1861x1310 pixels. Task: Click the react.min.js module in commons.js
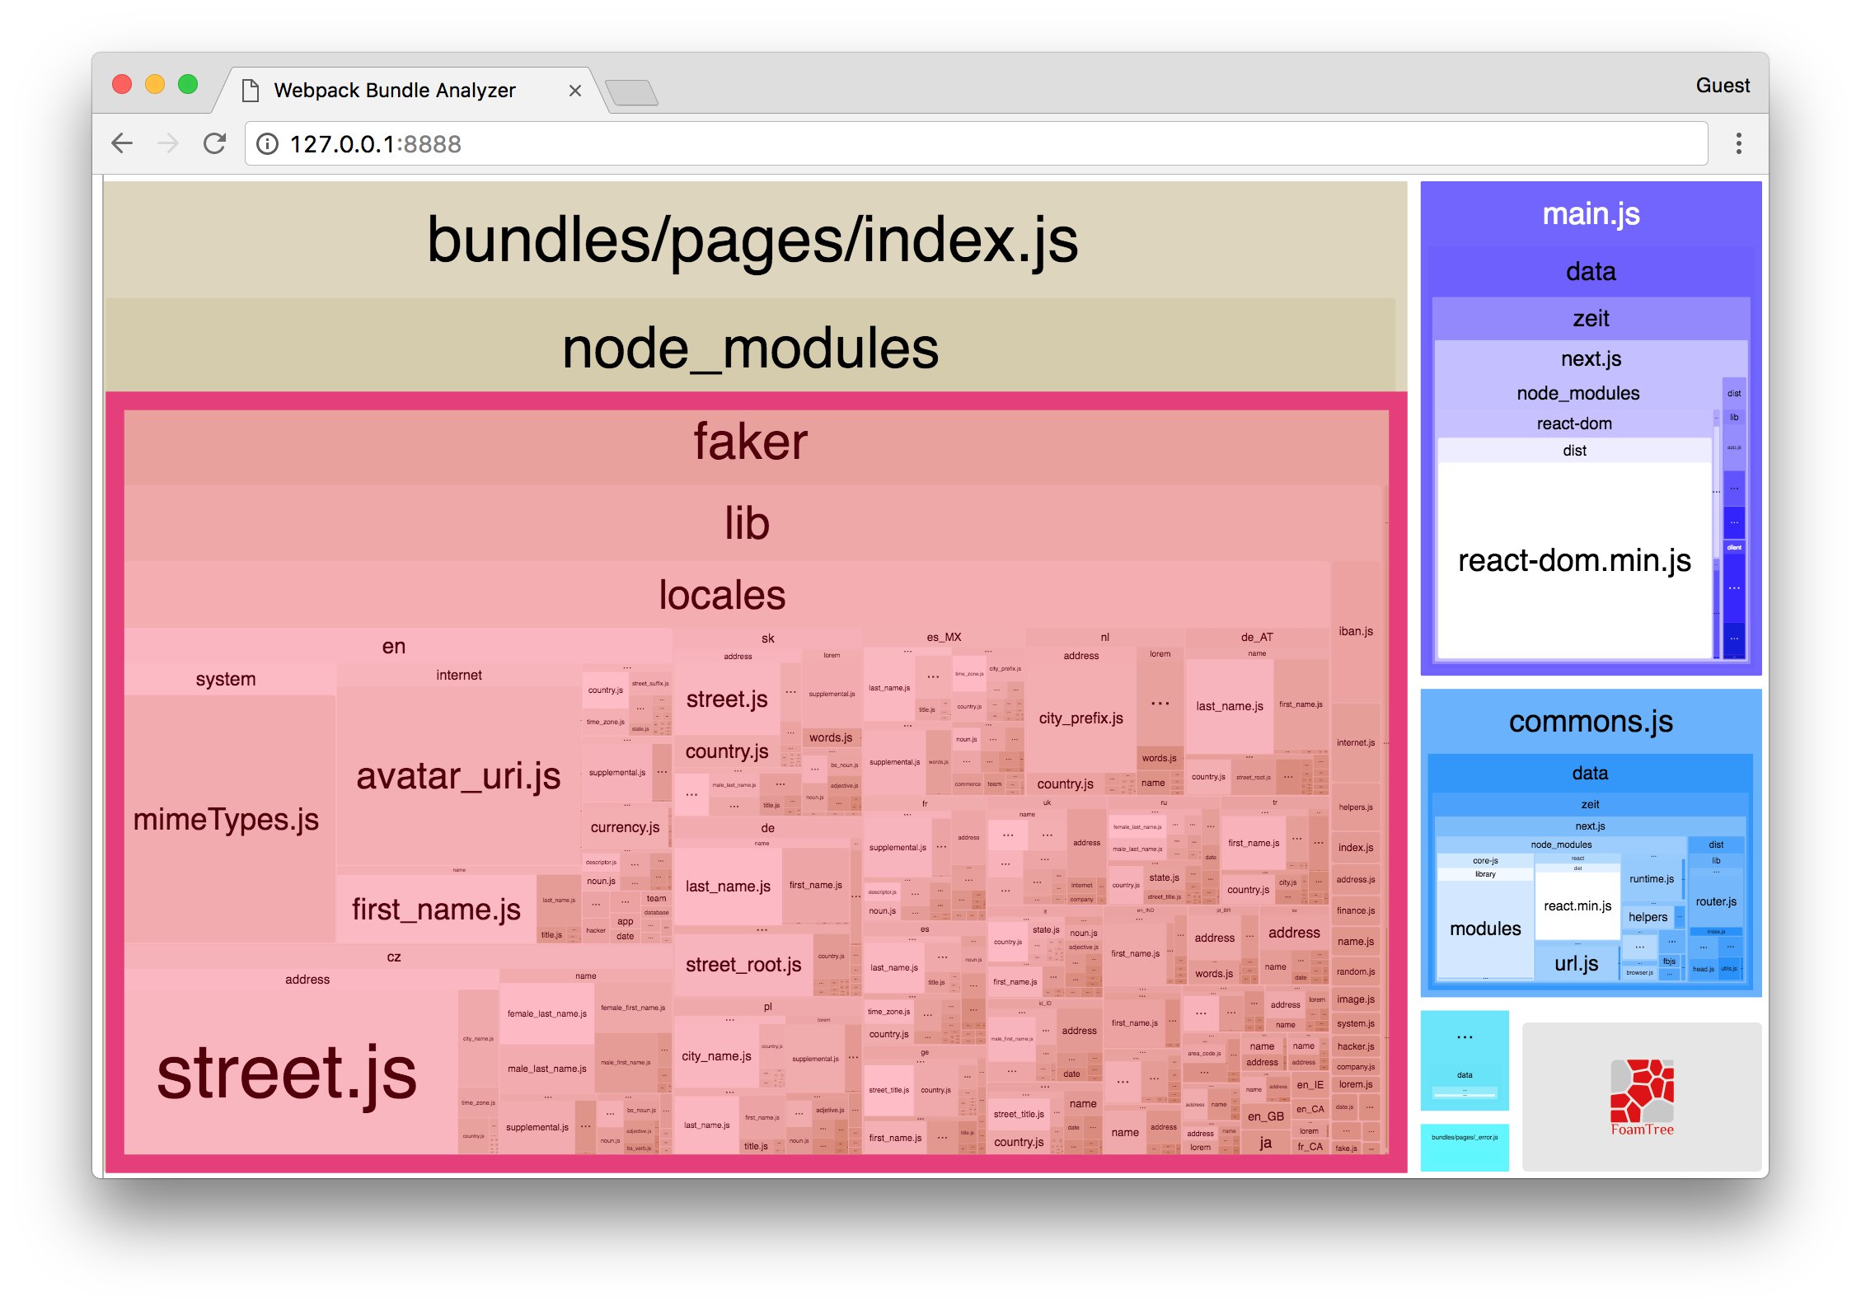1577,905
